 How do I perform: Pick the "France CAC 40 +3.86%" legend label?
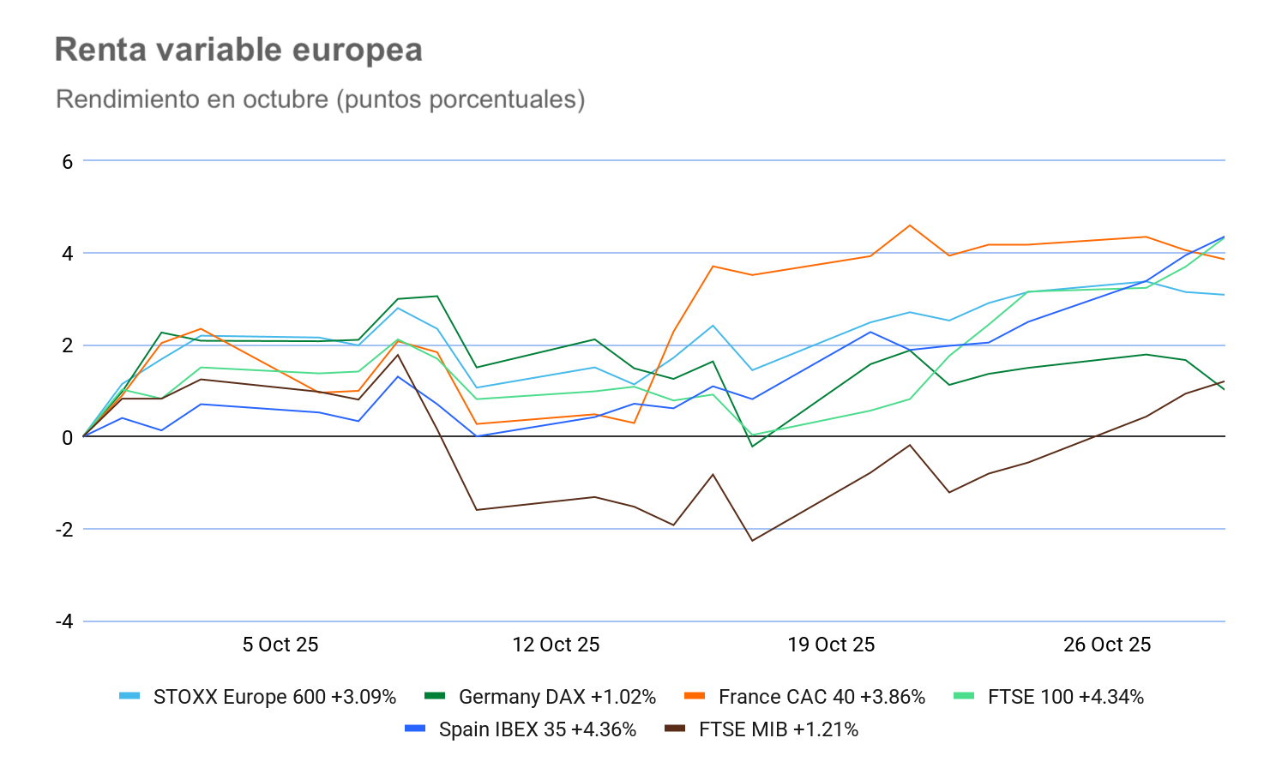point(822,697)
